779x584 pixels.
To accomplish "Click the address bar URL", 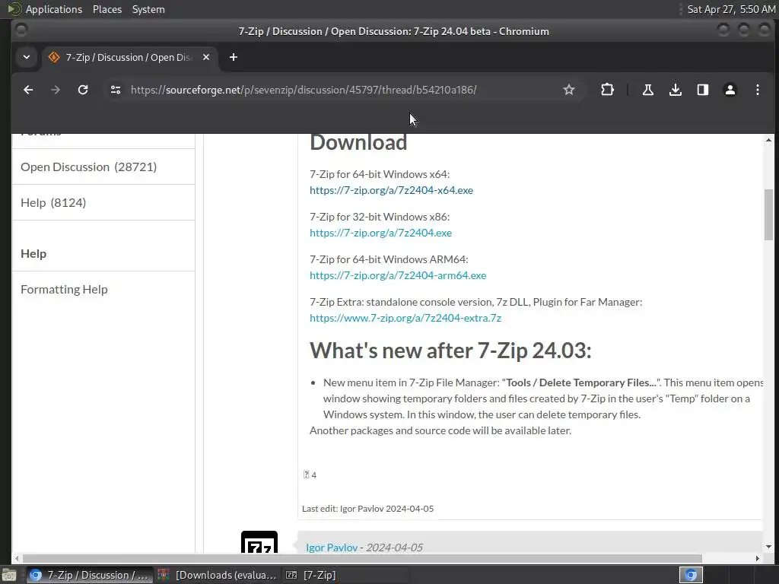I will (304, 90).
